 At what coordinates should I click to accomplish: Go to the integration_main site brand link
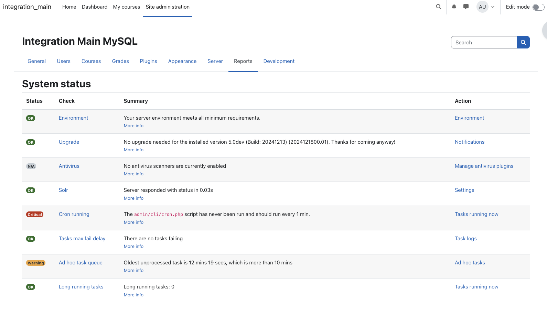tap(27, 7)
